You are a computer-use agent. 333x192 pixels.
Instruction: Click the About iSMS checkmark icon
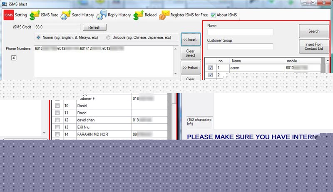click(x=213, y=15)
